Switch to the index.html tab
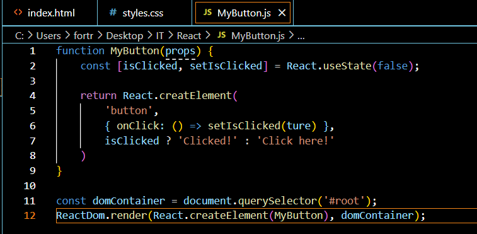 pos(50,13)
